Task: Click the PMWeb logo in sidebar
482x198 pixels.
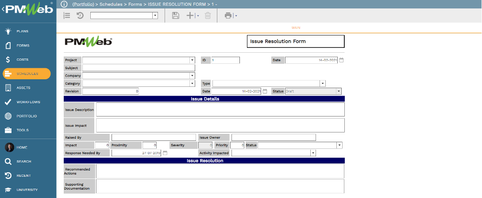Action: click(29, 9)
